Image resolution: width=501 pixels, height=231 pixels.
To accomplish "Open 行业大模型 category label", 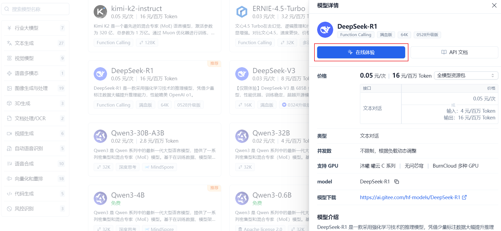I will (26, 28).
